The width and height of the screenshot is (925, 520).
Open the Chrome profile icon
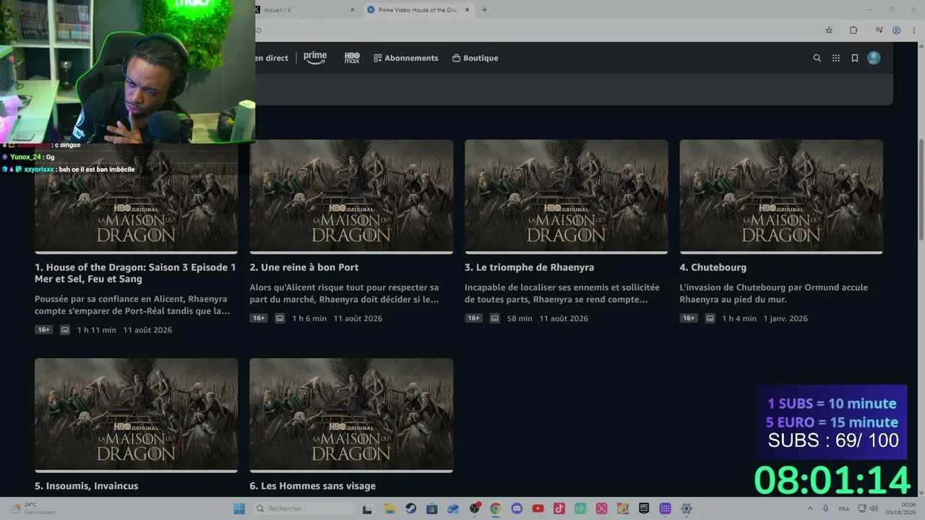[896, 30]
